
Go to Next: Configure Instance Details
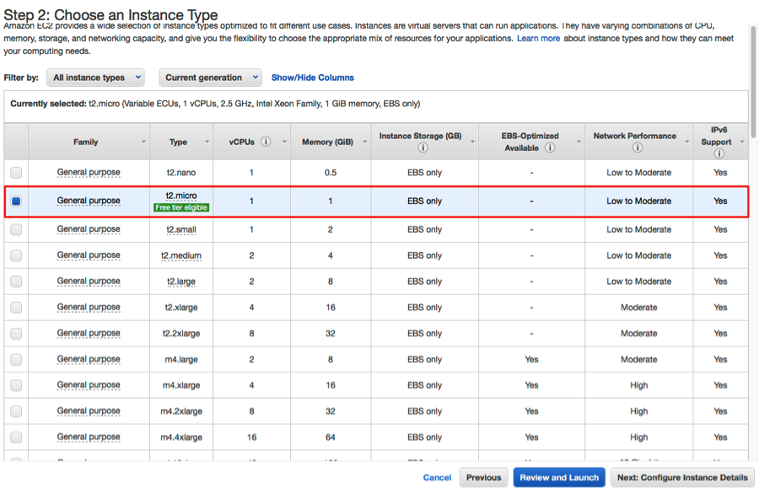click(681, 477)
